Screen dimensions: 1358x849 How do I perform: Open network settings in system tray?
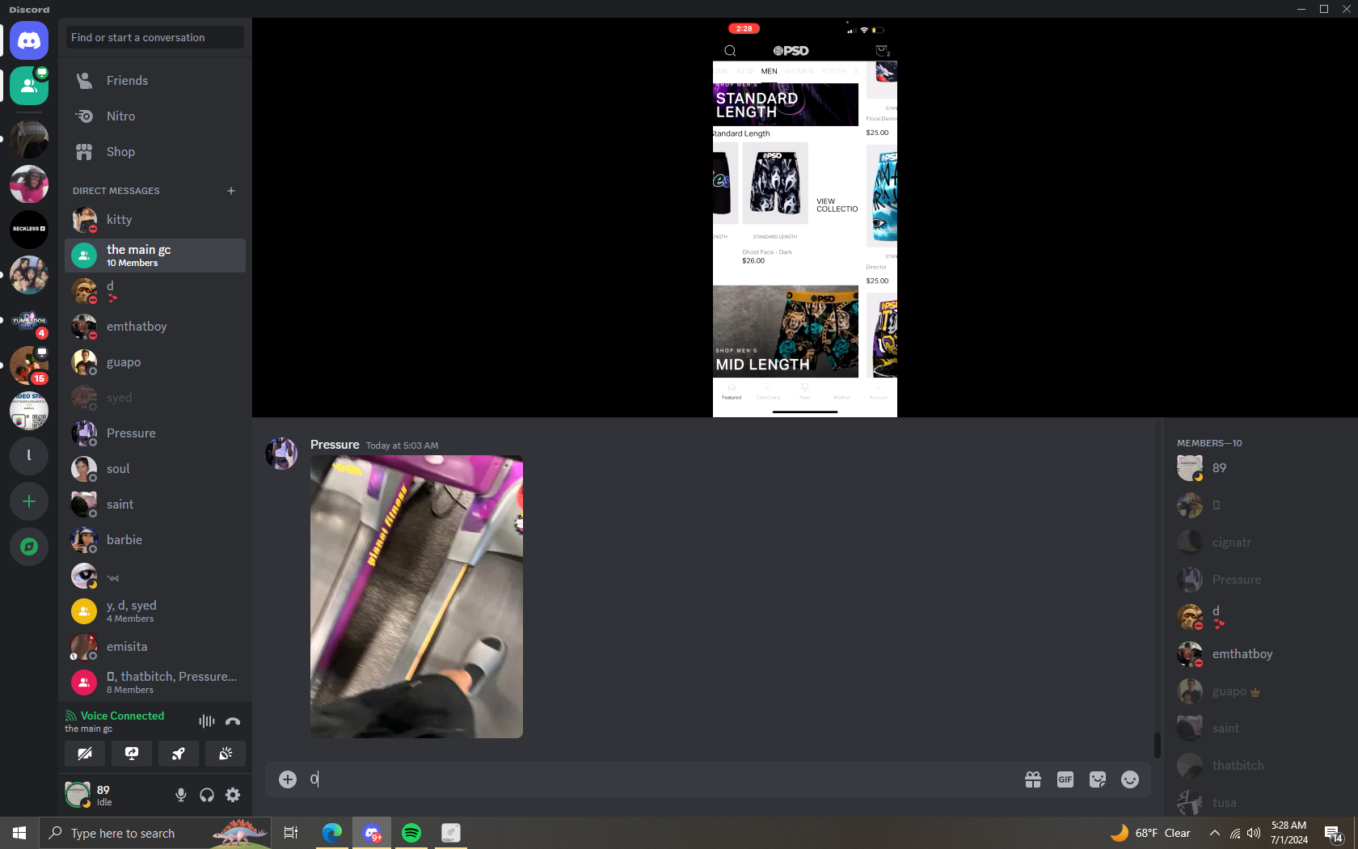click(1235, 833)
